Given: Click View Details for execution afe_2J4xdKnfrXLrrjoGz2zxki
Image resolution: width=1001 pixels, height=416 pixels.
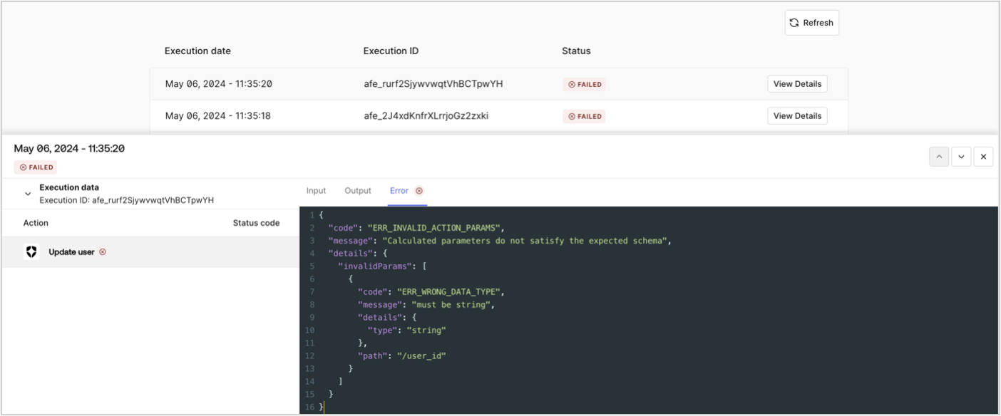Looking at the screenshot, I should [796, 115].
